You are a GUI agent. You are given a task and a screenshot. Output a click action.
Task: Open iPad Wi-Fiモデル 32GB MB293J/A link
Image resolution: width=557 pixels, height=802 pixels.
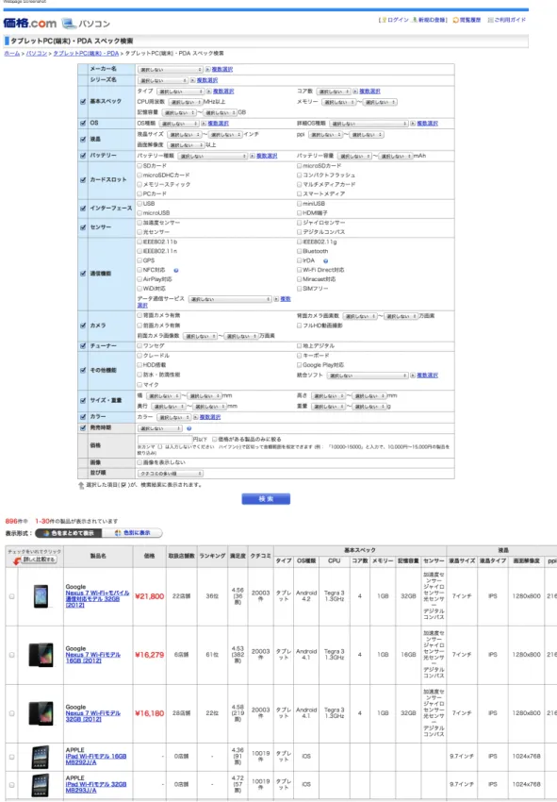pyautogui.click(x=95, y=787)
